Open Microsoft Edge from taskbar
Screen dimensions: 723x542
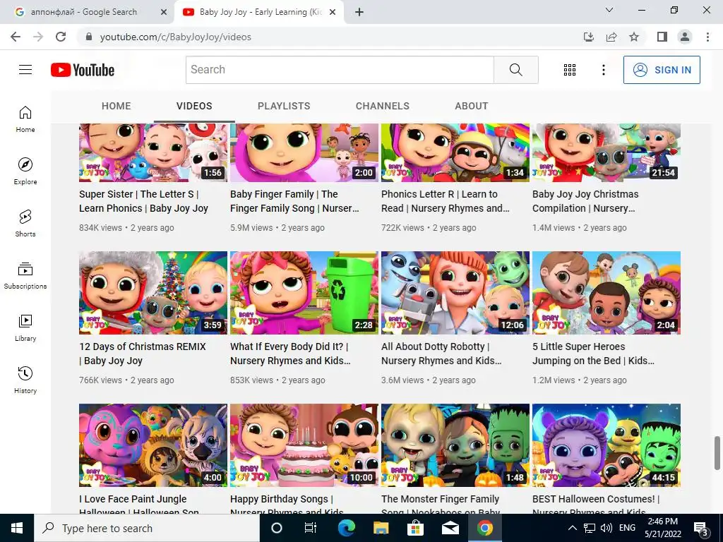346,528
